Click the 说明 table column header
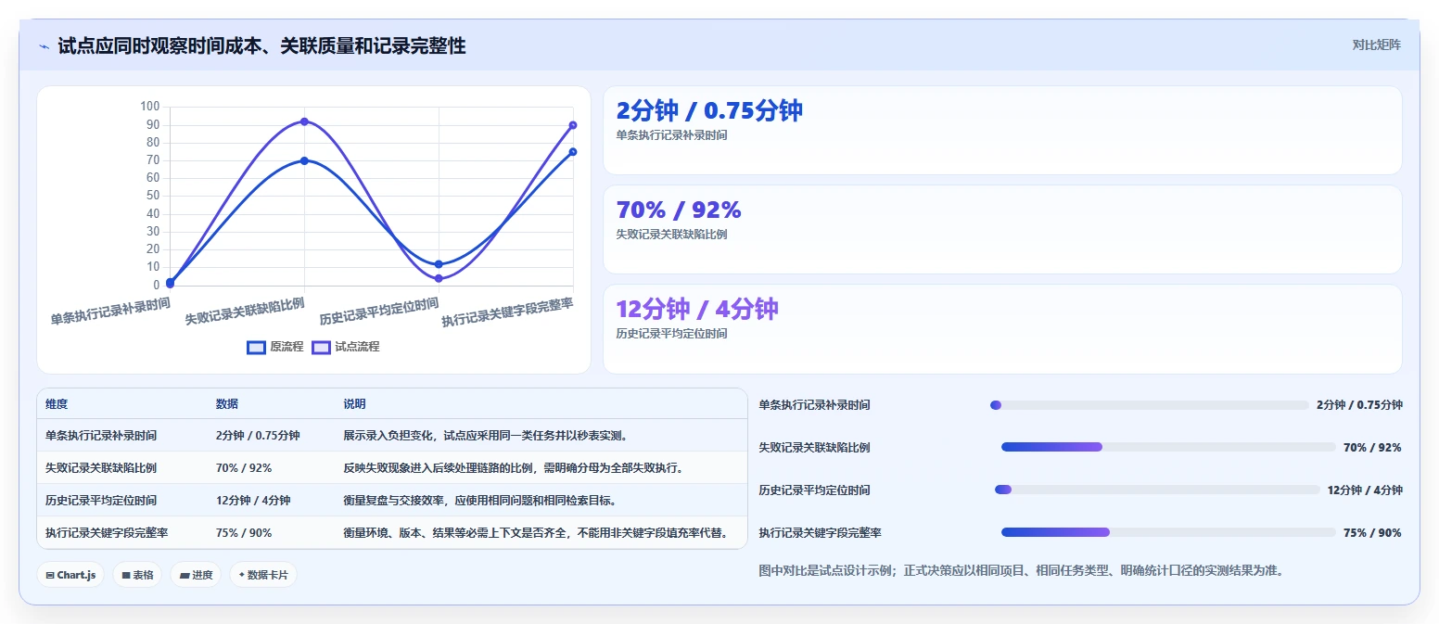This screenshot has width=1439, height=624. tap(354, 404)
